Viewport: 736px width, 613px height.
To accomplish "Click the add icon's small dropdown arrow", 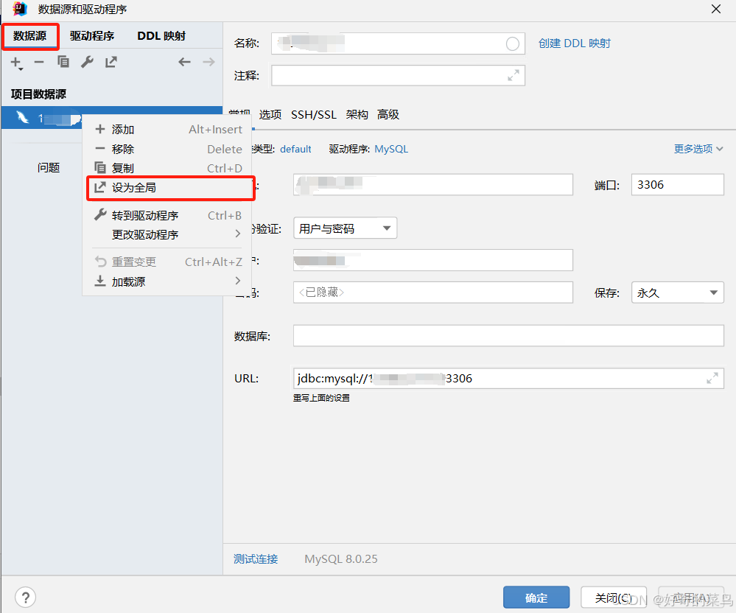I will coord(21,69).
